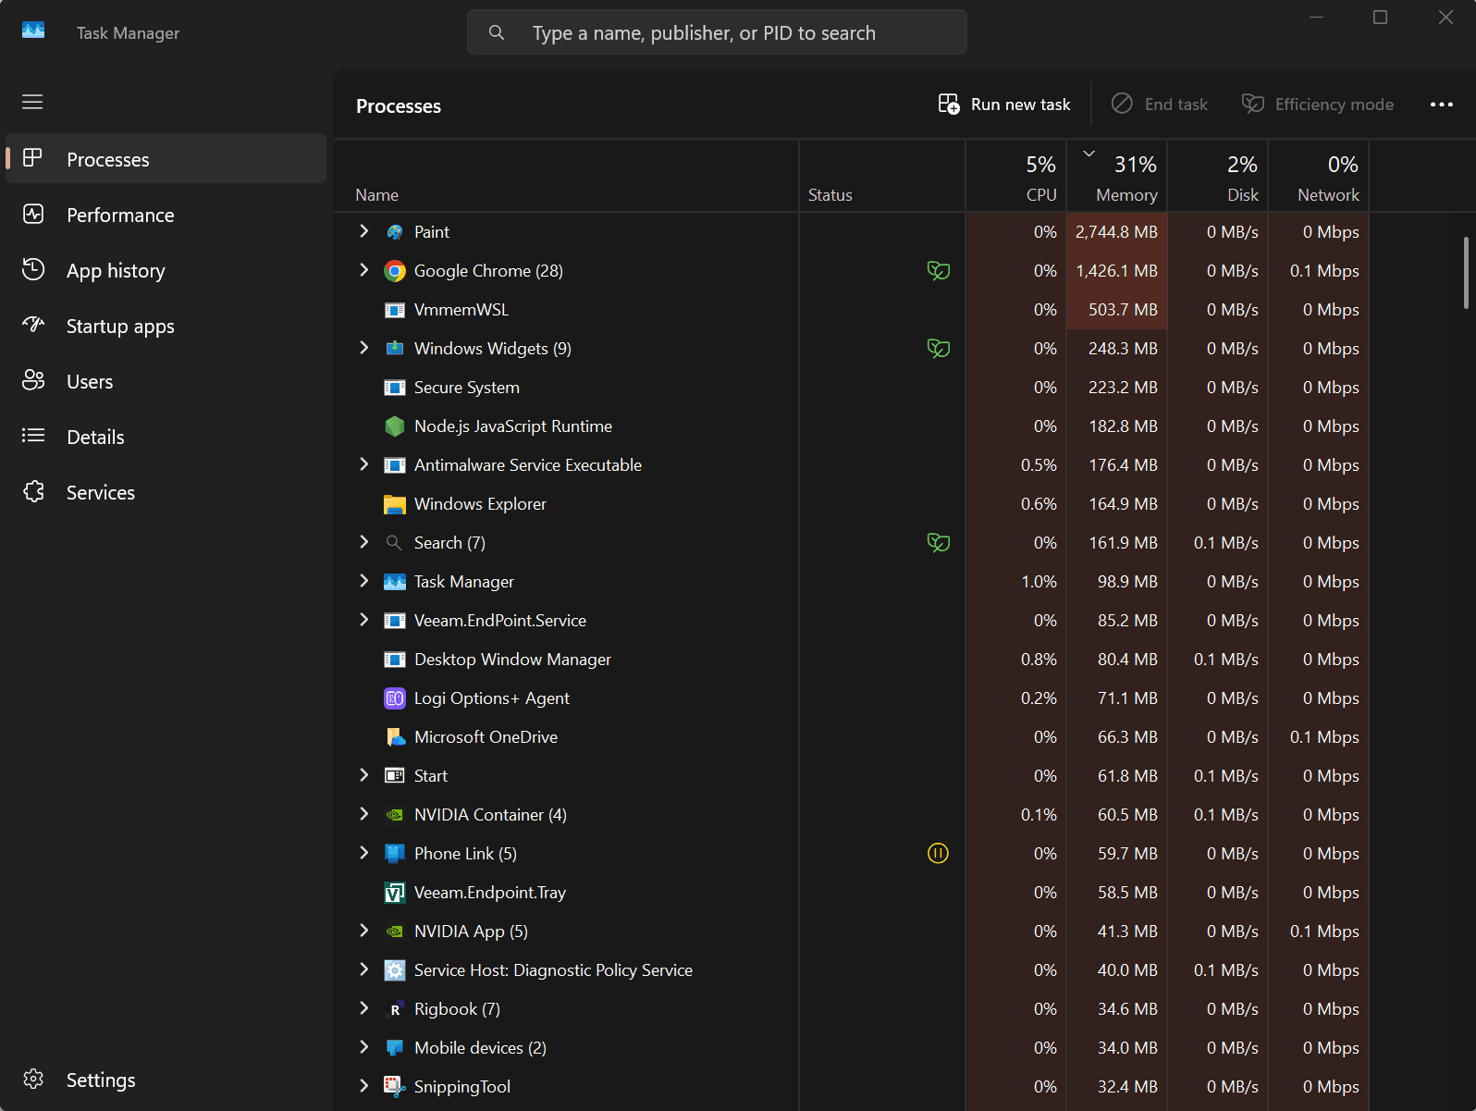
Task: Open the hamburger navigation menu
Action: (32, 102)
